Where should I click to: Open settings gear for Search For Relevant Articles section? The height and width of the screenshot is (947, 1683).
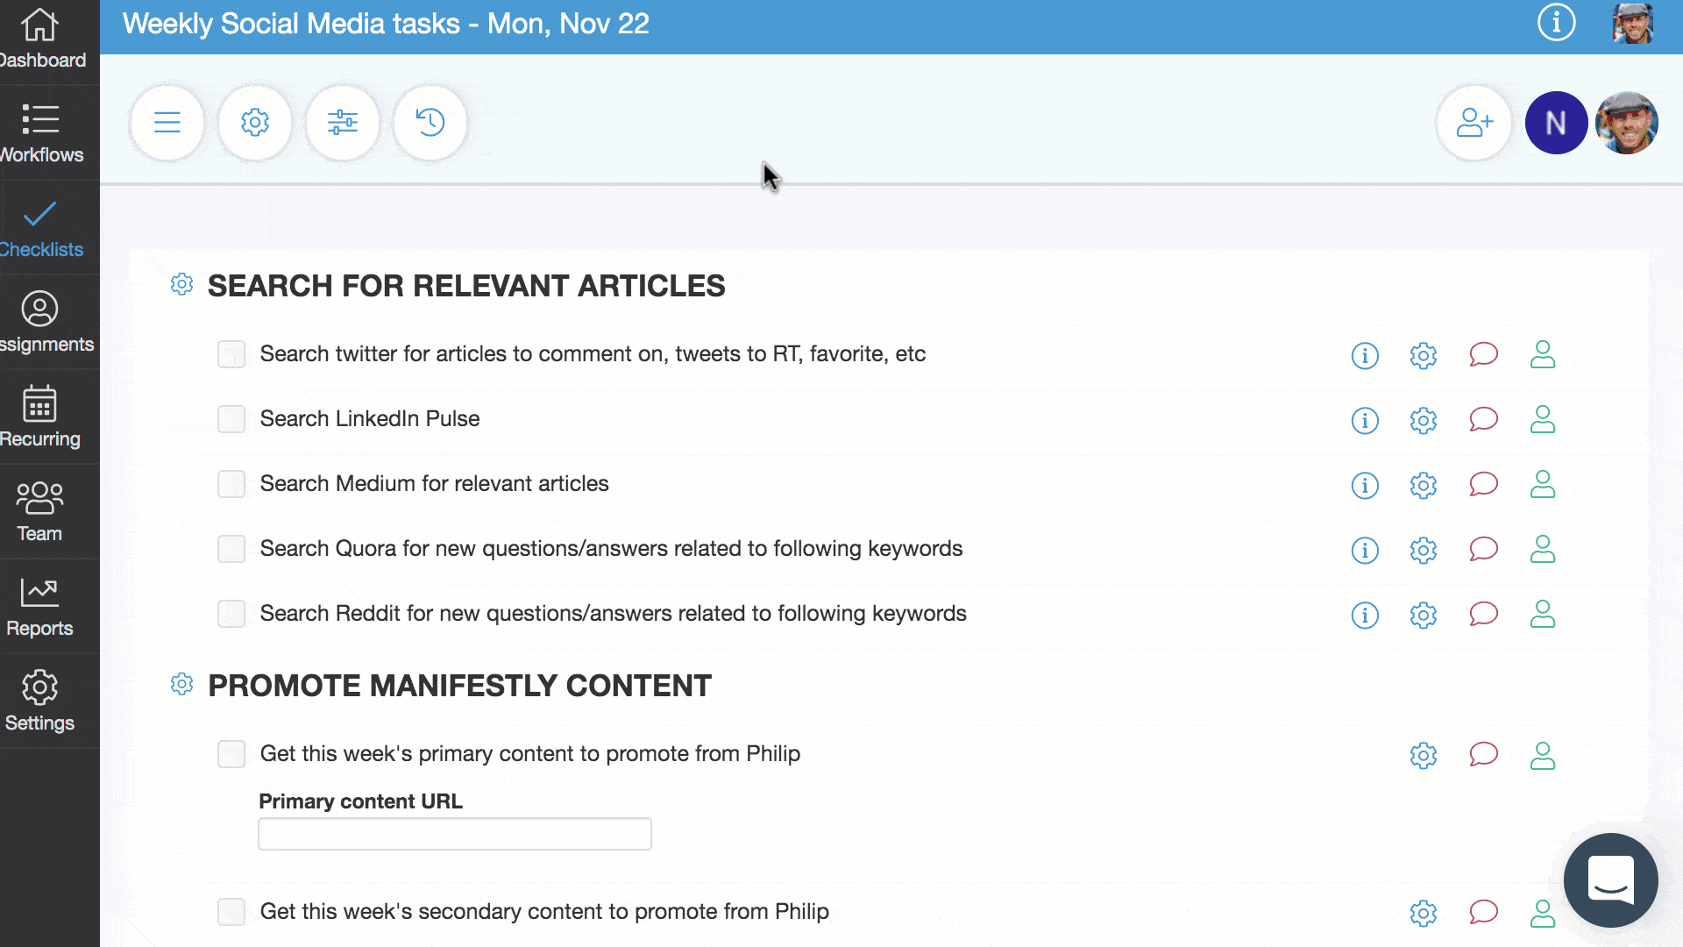pos(181,285)
